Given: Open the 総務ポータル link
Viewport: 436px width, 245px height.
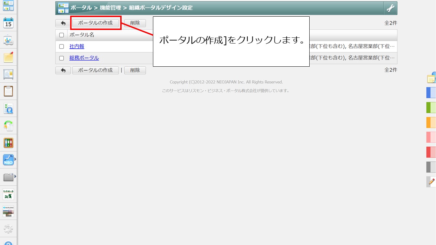Looking at the screenshot, I should pyautogui.click(x=84, y=58).
